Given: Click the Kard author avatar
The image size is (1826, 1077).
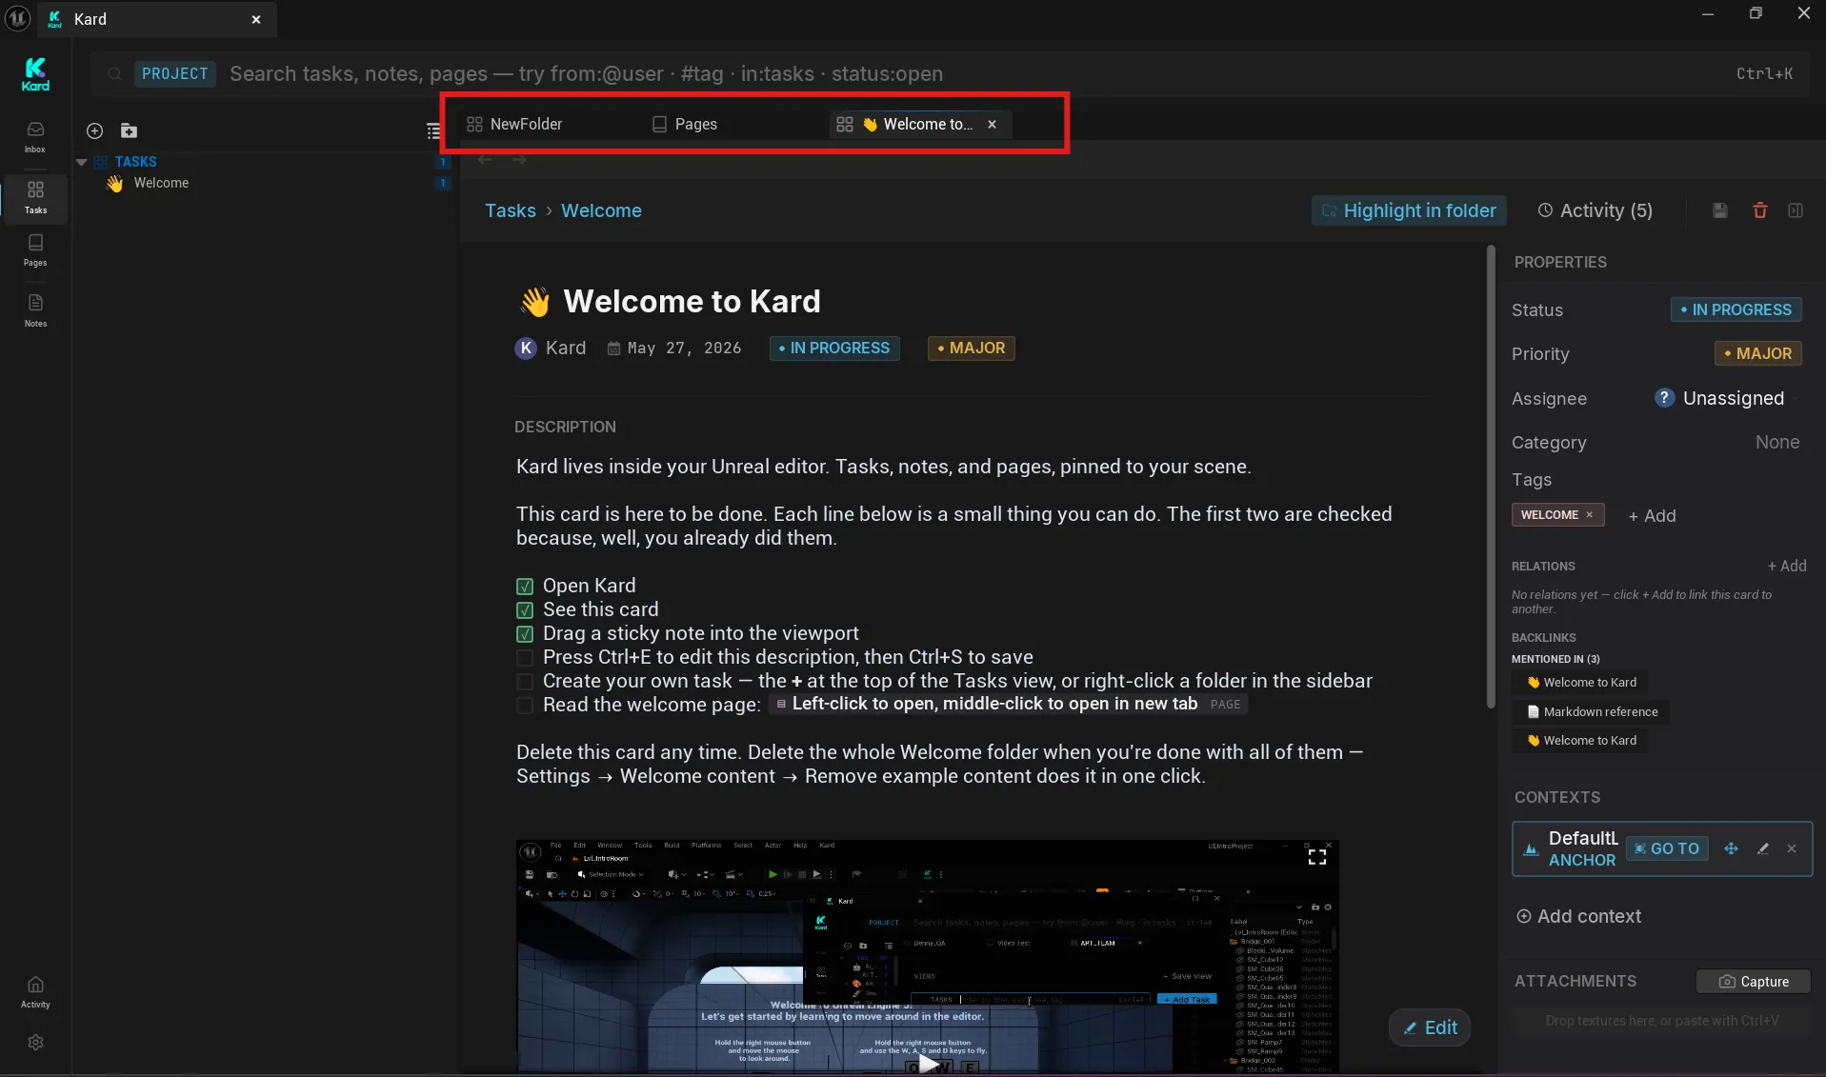Looking at the screenshot, I should (x=526, y=349).
